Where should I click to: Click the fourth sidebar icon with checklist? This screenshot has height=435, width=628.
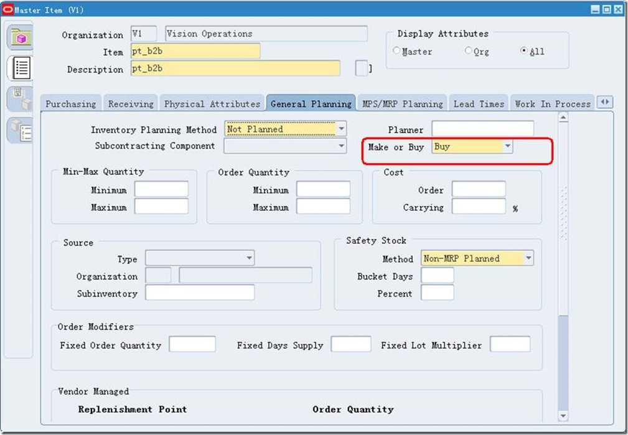pos(21,130)
